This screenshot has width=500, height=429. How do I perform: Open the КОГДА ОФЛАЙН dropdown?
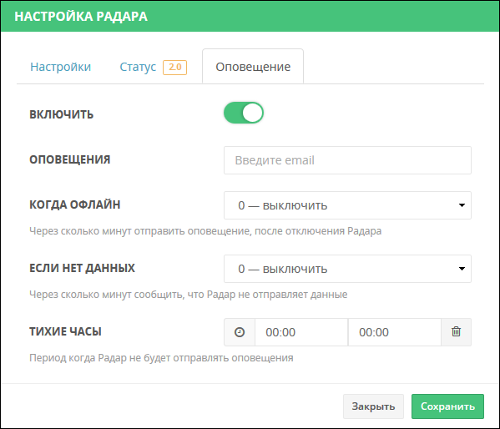coord(347,205)
